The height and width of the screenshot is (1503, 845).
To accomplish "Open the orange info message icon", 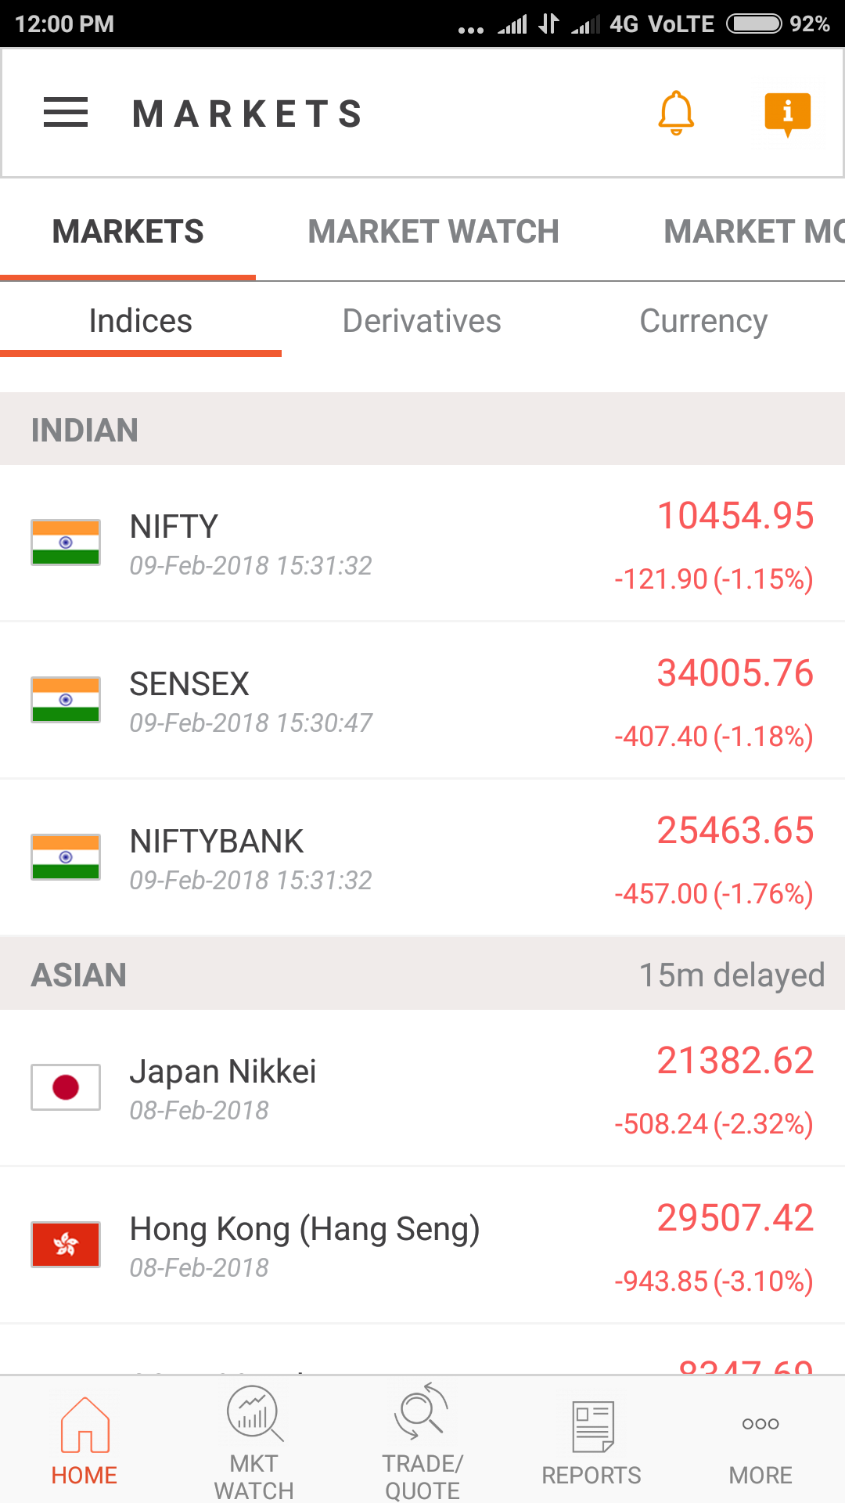I will 787,114.
